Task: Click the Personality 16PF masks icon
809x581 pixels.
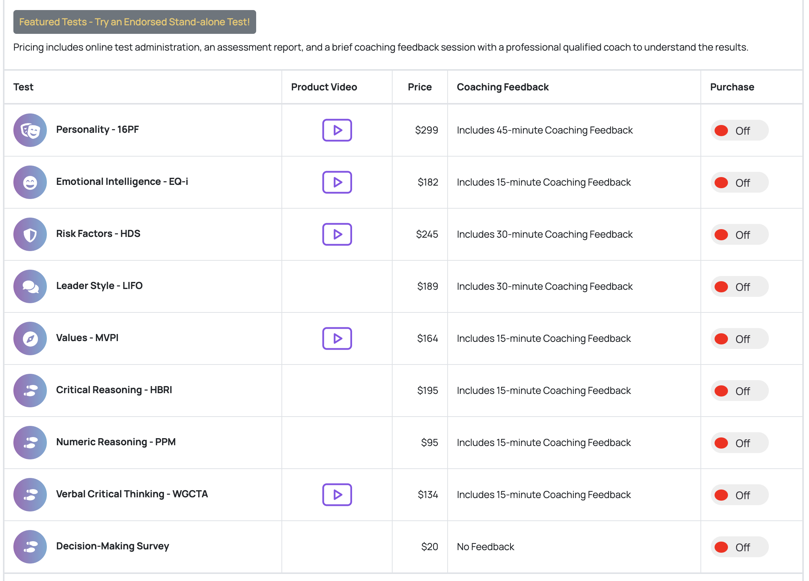Action: pos(30,130)
